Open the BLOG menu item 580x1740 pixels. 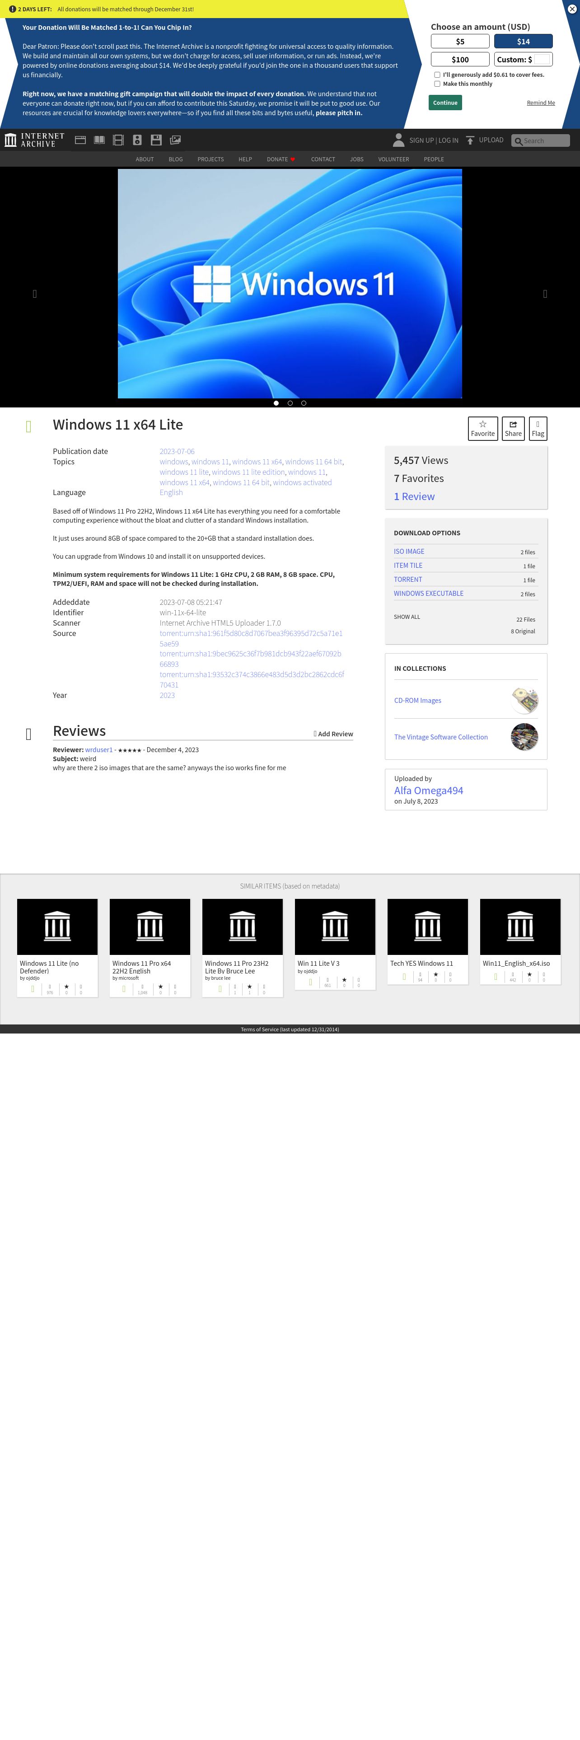pyautogui.click(x=176, y=159)
